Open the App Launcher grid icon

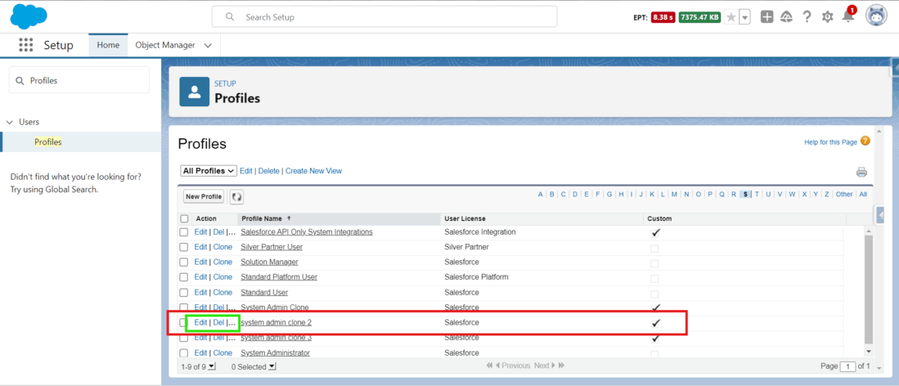click(x=26, y=45)
